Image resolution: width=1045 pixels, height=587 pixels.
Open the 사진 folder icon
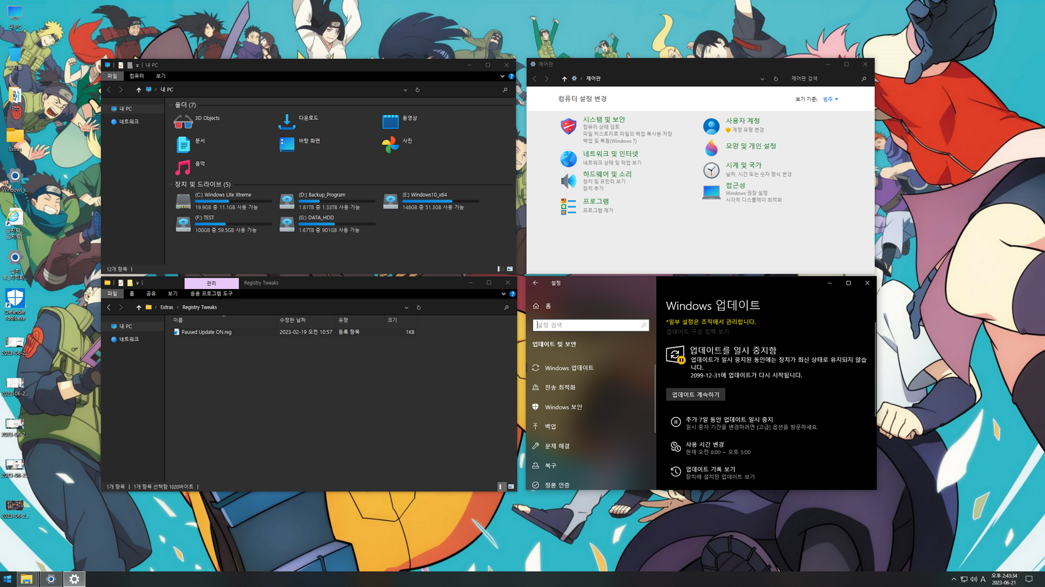tap(390, 144)
